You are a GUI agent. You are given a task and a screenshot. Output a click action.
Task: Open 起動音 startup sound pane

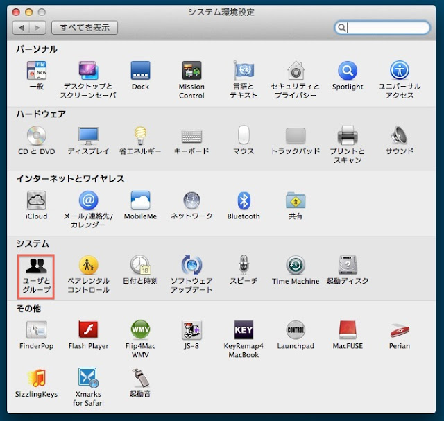[140, 383]
